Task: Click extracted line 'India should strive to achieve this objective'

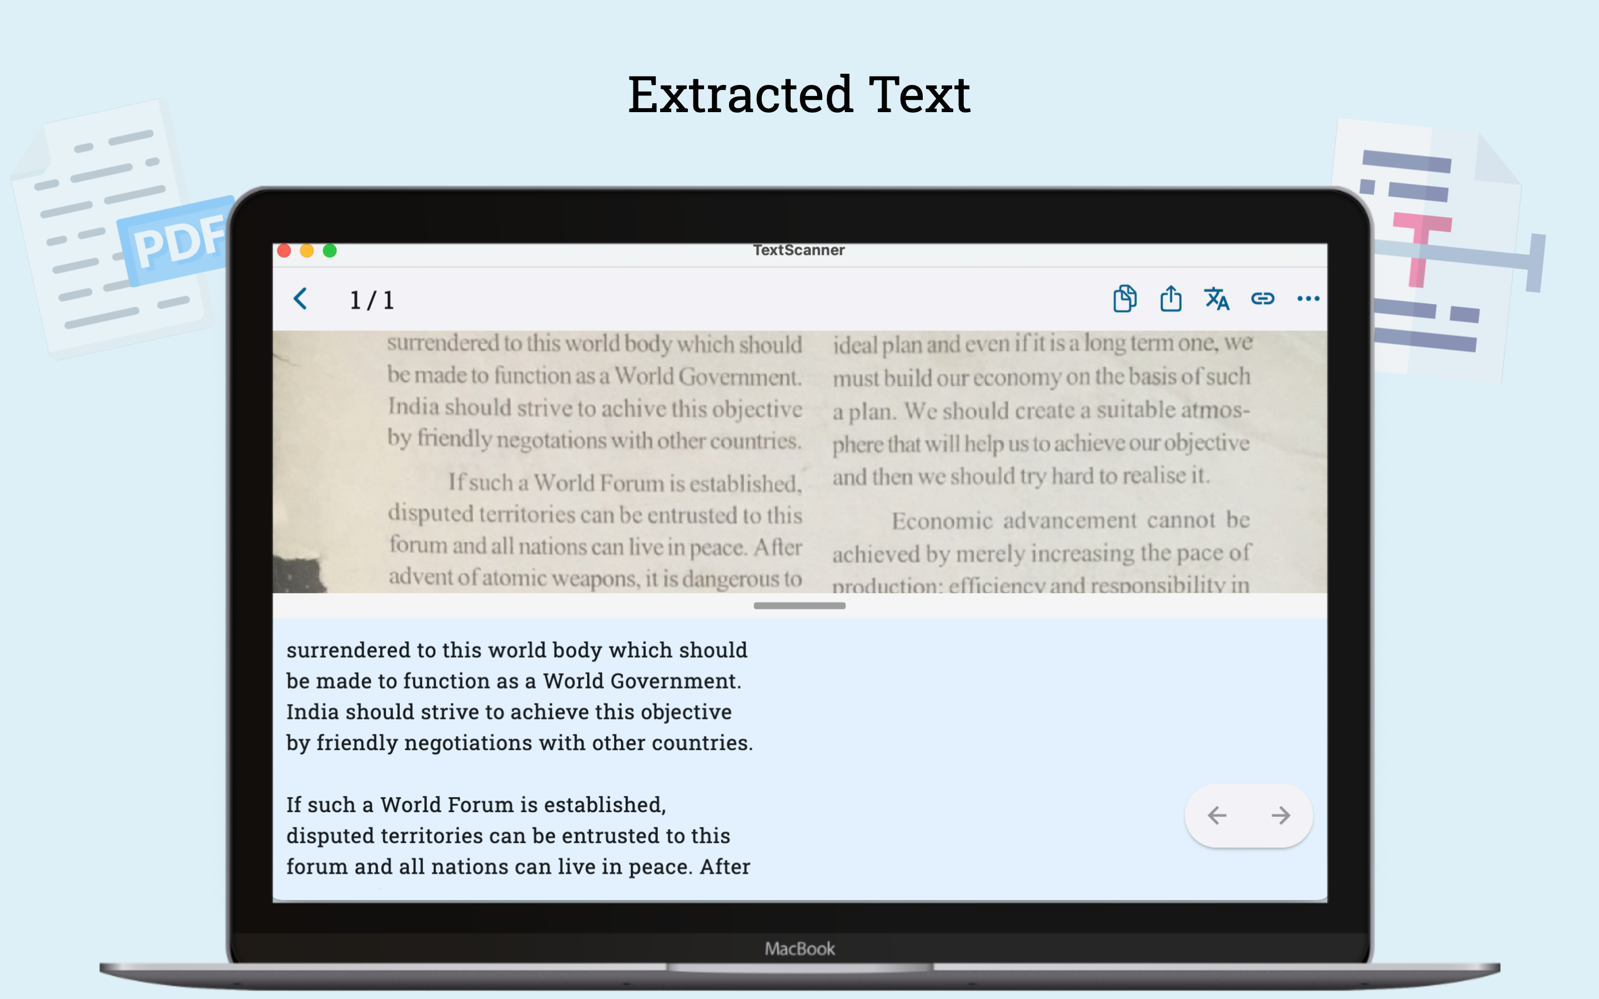Action: click(x=509, y=712)
